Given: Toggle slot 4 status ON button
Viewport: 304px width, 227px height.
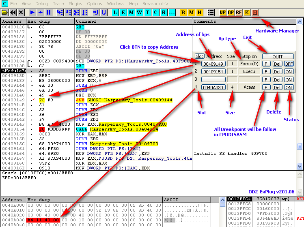Looking at the screenshot, I should point(289,87).
